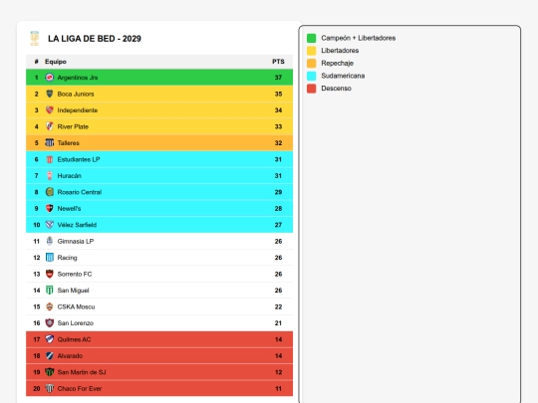Click the Racing club crest
Viewport: 538px width, 403px height.
(x=50, y=258)
